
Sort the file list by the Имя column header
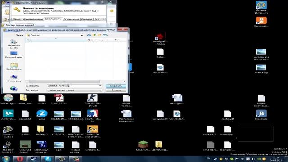pos(56,40)
